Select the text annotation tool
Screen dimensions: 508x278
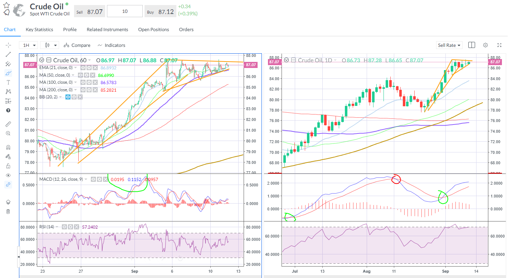8,82
